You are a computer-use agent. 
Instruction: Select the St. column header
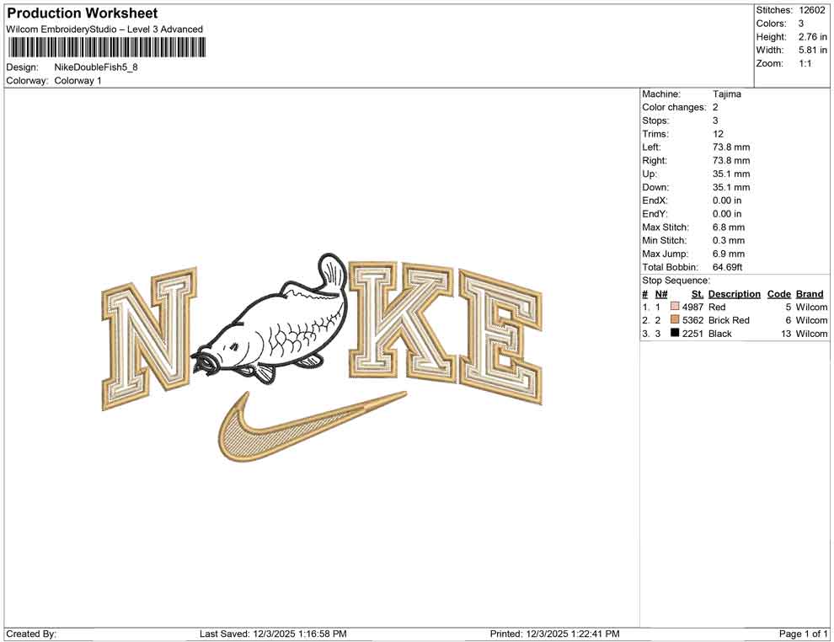(x=697, y=293)
